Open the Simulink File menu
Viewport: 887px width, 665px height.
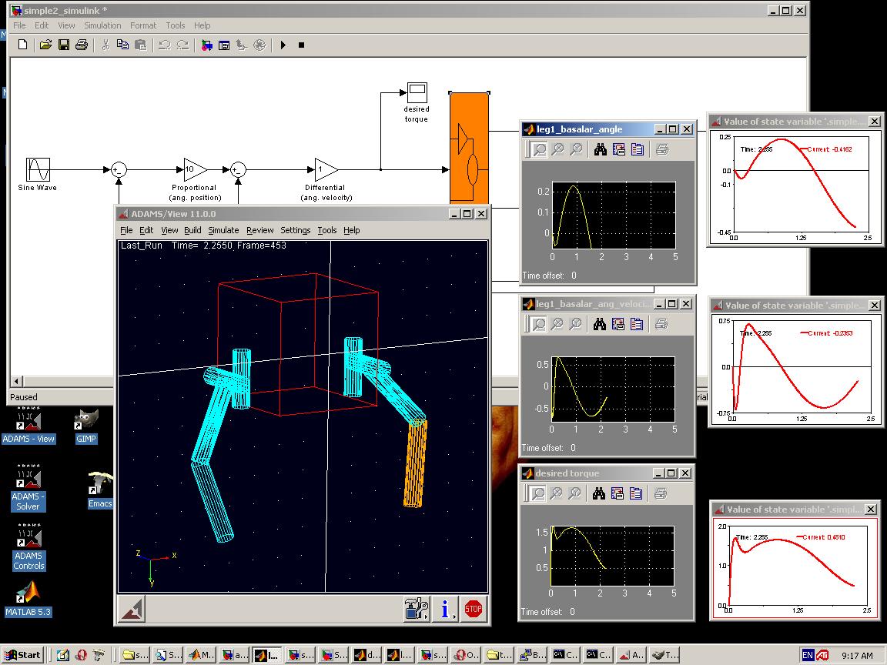pos(19,25)
